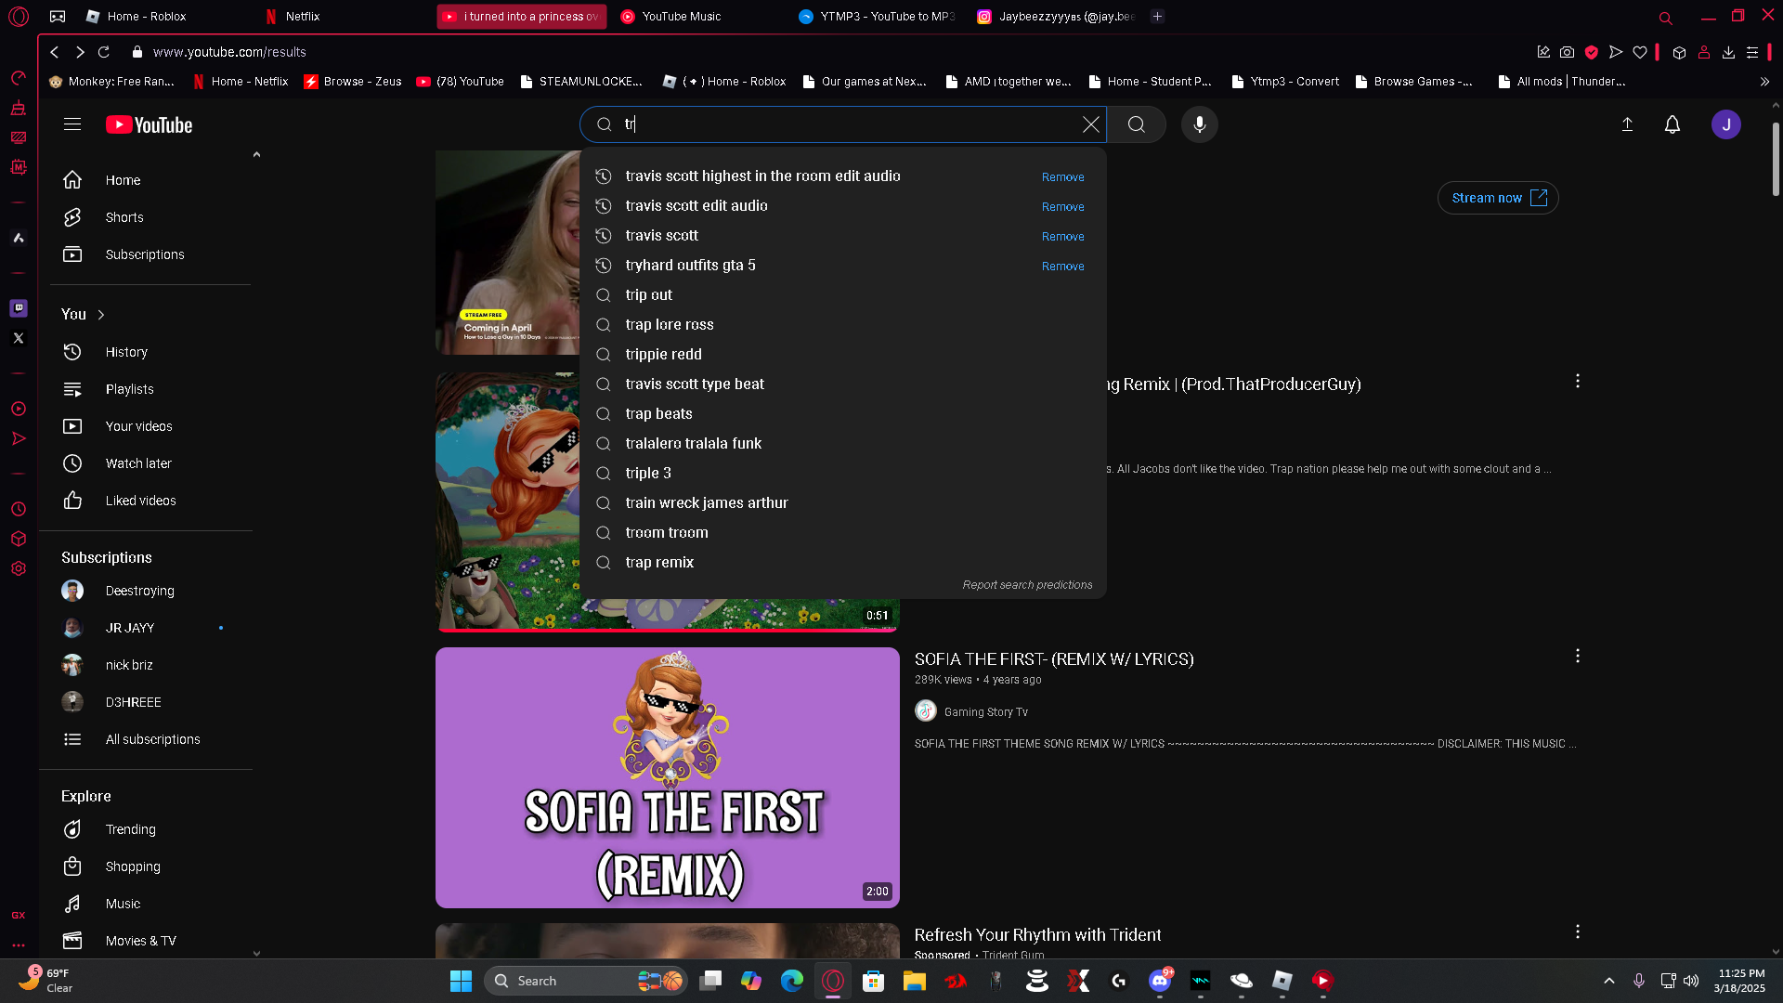Open a new browser tab
1783x1003 pixels.
click(1157, 17)
